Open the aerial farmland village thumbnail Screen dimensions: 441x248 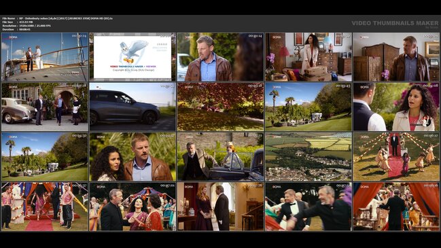(x=308, y=157)
